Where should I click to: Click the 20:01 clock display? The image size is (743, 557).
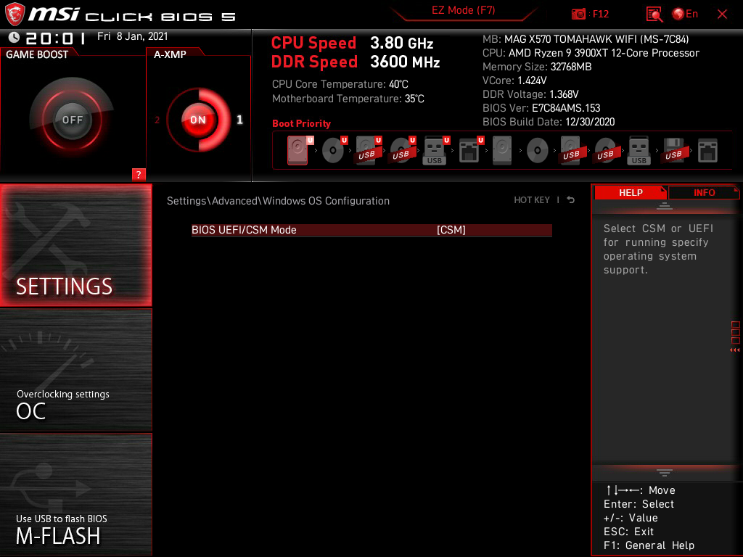pos(55,38)
